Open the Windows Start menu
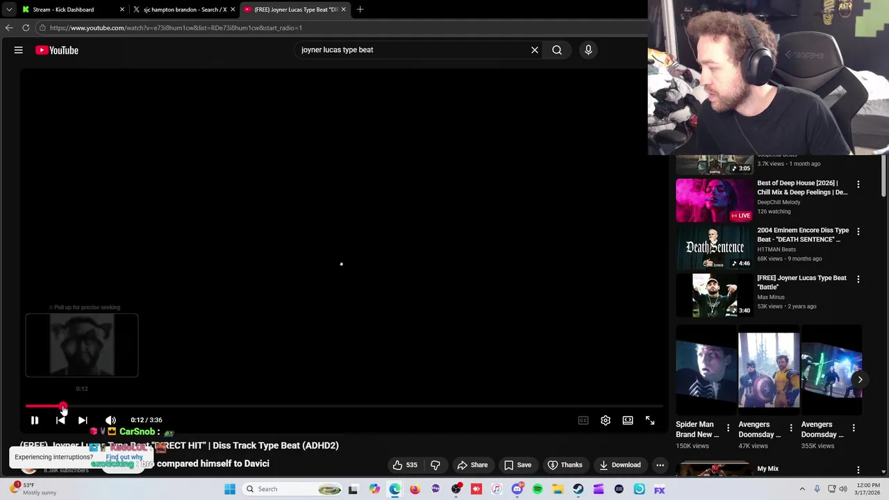This screenshot has width=889, height=500. (230, 489)
